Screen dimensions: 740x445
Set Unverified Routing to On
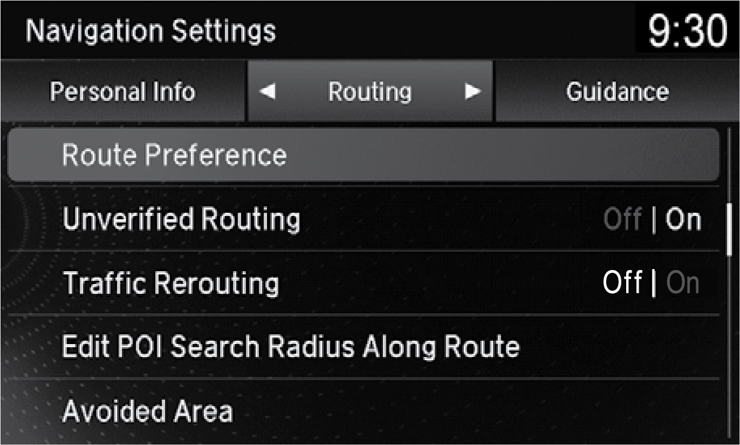(x=683, y=220)
